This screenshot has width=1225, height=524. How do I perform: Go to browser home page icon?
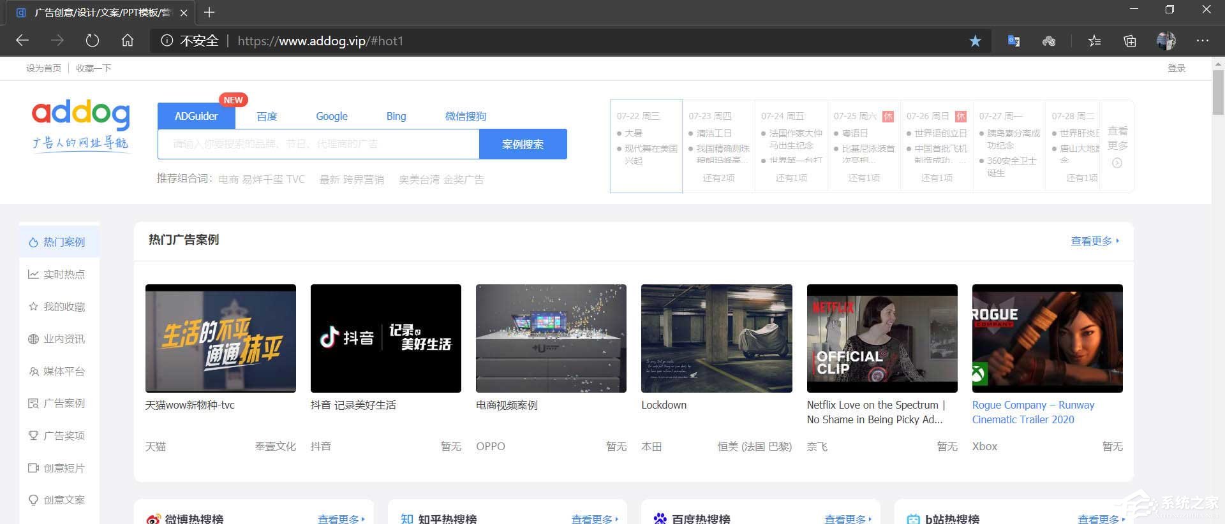(128, 41)
